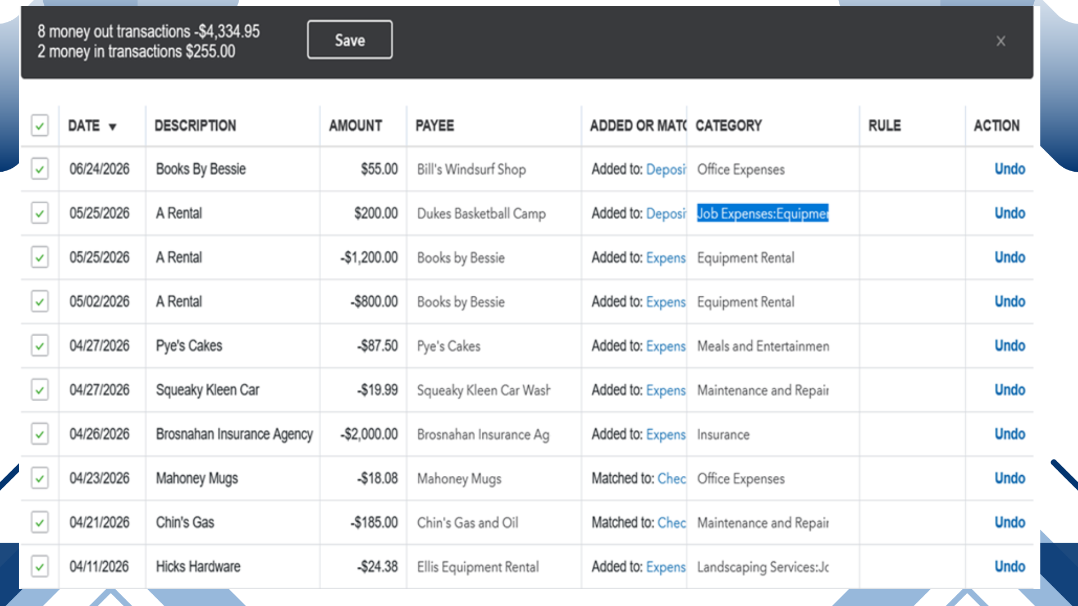1078x606 pixels.
Task: Uncheck the Squeaky Kleen Car row checkbox
Action: [40, 390]
